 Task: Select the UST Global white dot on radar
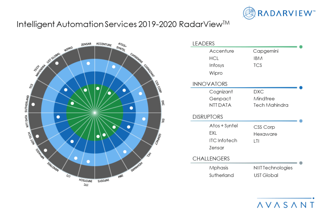57,63
